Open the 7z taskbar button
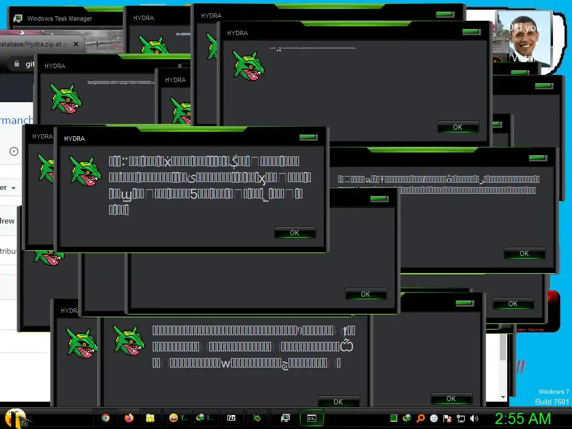Viewport: 572px width, 429px height. [231, 418]
